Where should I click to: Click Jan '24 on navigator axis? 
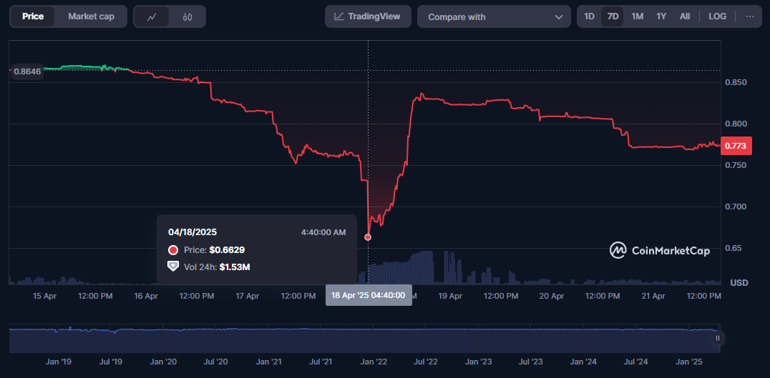pyautogui.click(x=583, y=362)
